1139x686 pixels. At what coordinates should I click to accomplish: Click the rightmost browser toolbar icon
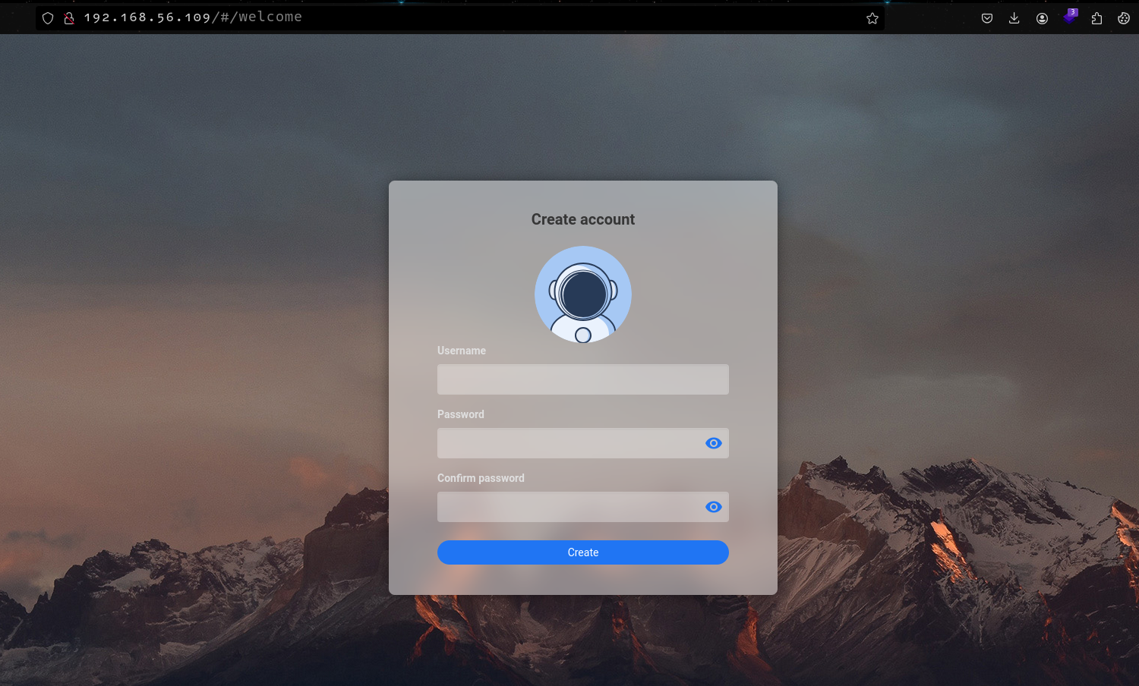(1124, 18)
